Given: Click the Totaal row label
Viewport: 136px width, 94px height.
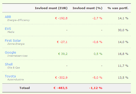Looking at the screenshot, I should click(x=25, y=88).
